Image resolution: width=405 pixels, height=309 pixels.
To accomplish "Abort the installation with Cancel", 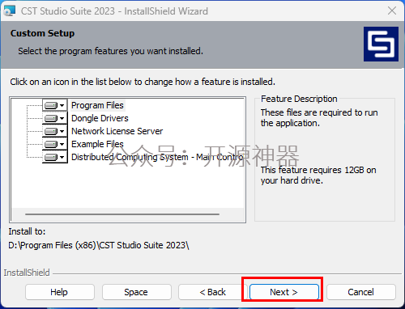I will [x=361, y=292].
